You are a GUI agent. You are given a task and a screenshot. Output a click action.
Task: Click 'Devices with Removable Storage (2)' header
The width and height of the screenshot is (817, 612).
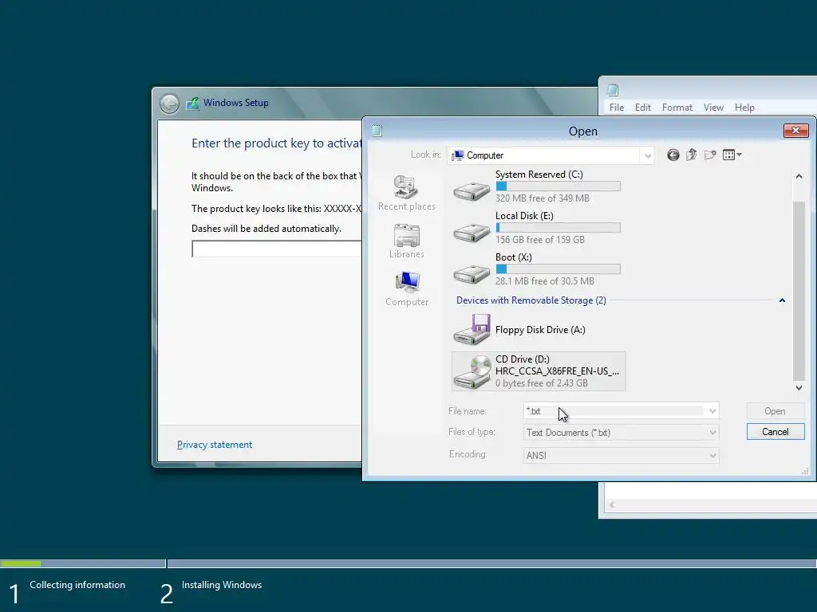[531, 300]
